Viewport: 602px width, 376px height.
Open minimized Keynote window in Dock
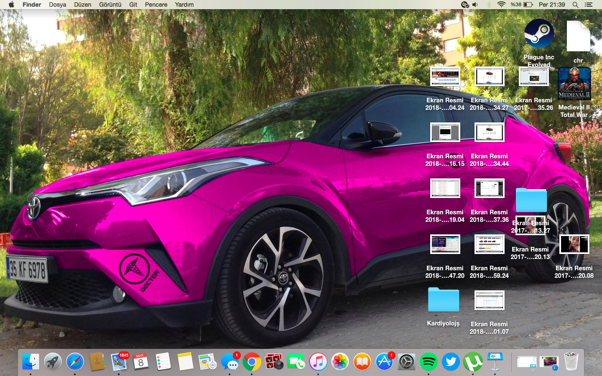[527, 362]
